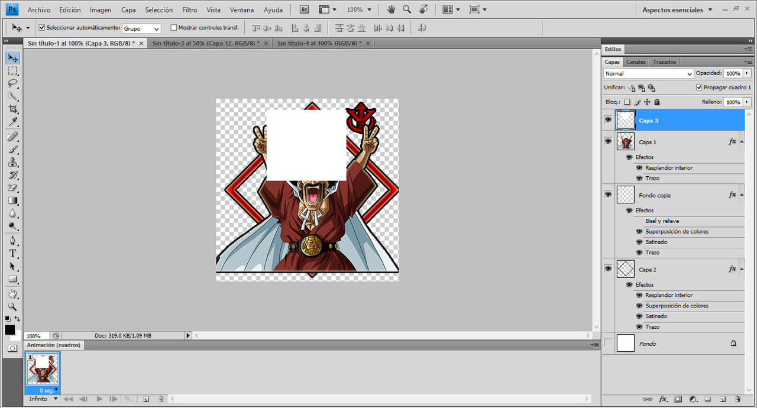This screenshot has height=408, width=757.
Task: Toggle visibility of Bisel y relieve effect
Action: pyautogui.click(x=639, y=221)
